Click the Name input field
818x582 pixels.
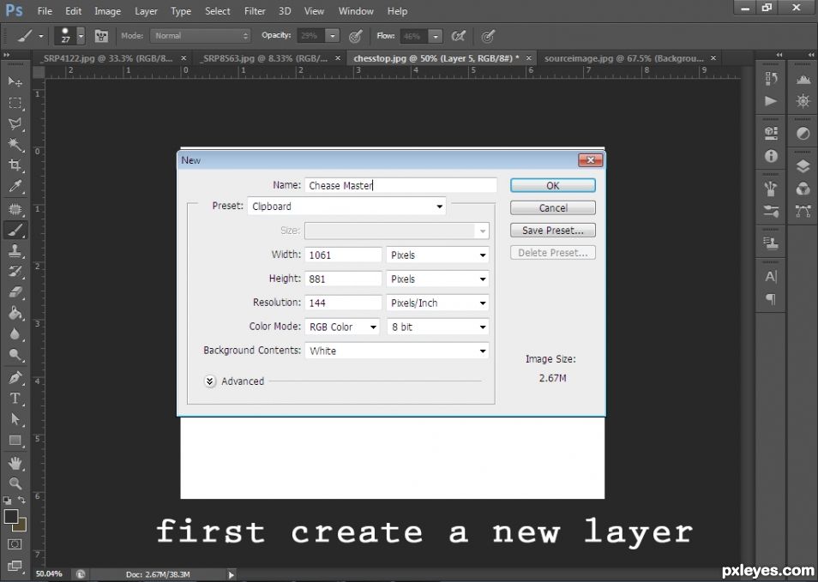(x=400, y=186)
